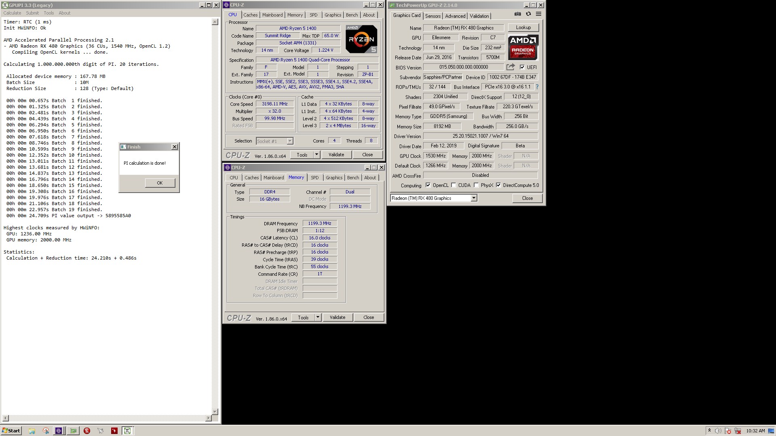Switch to Advanced tab in GPU-Z
Screen dimensions: 776x436
pos(455,16)
